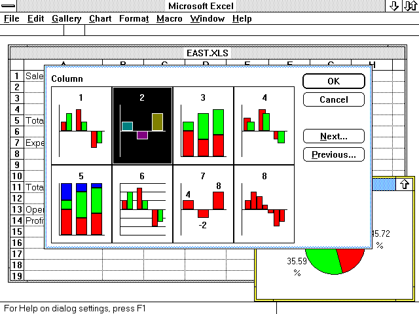The width and height of the screenshot is (419, 314).
Task: Open the Gallery menu
Action: tap(67, 19)
